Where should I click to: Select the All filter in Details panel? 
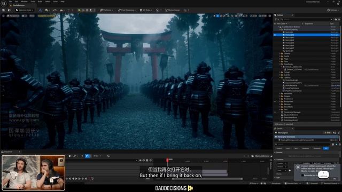click(326, 148)
